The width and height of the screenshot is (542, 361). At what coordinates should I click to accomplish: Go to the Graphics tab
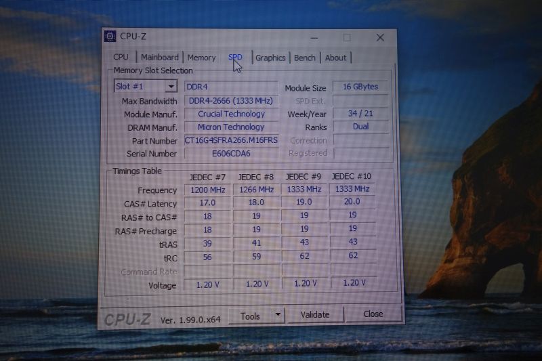(270, 58)
